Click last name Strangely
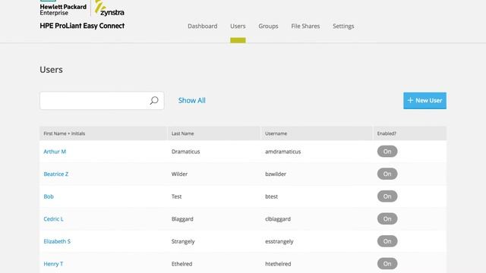486x273 pixels. tap(183, 241)
